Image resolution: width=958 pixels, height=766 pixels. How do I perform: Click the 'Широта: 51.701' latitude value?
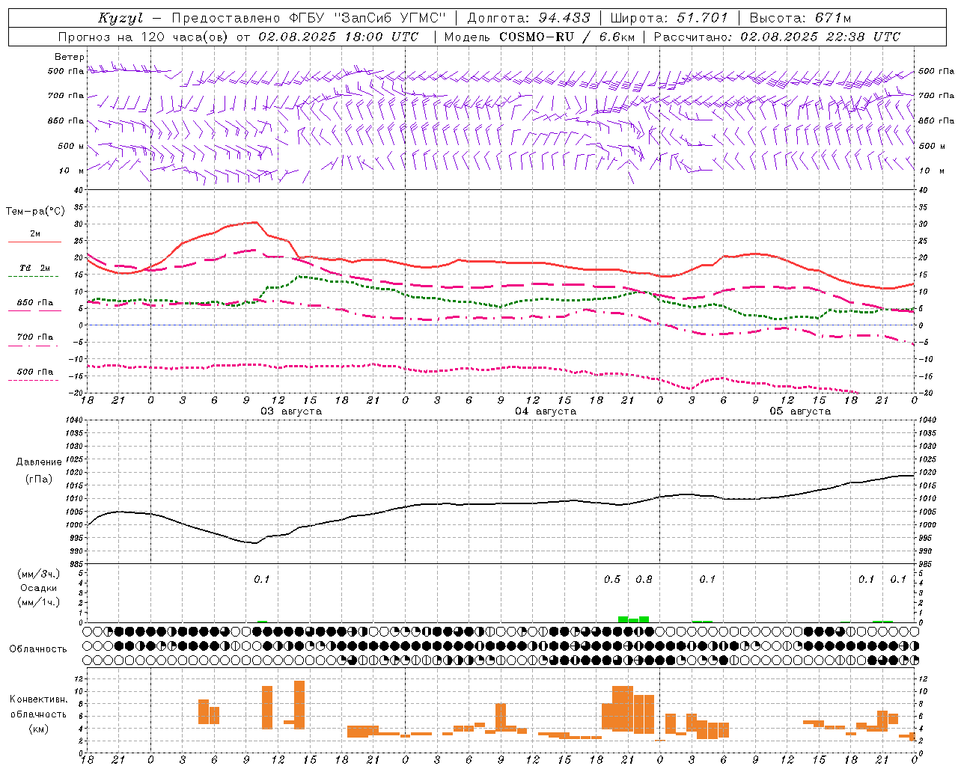pyautogui.click(x=669, y=18)
